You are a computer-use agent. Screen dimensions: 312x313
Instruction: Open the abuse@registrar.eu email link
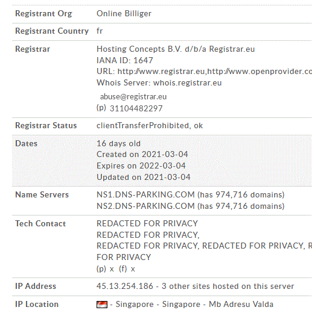click(x=133, y=97)
